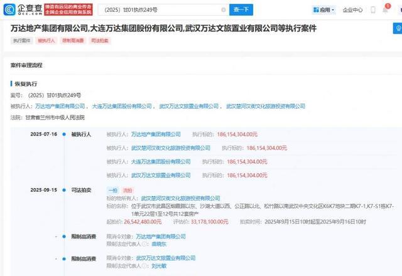Select the 限制高消费 tag under the title
The image size is (402, 276).
pos(73,40)
